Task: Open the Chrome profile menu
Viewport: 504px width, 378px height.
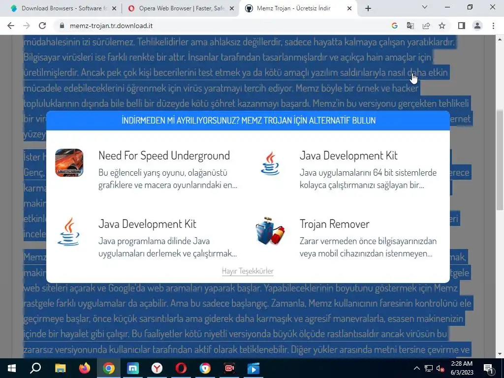Action: (477, 26)
